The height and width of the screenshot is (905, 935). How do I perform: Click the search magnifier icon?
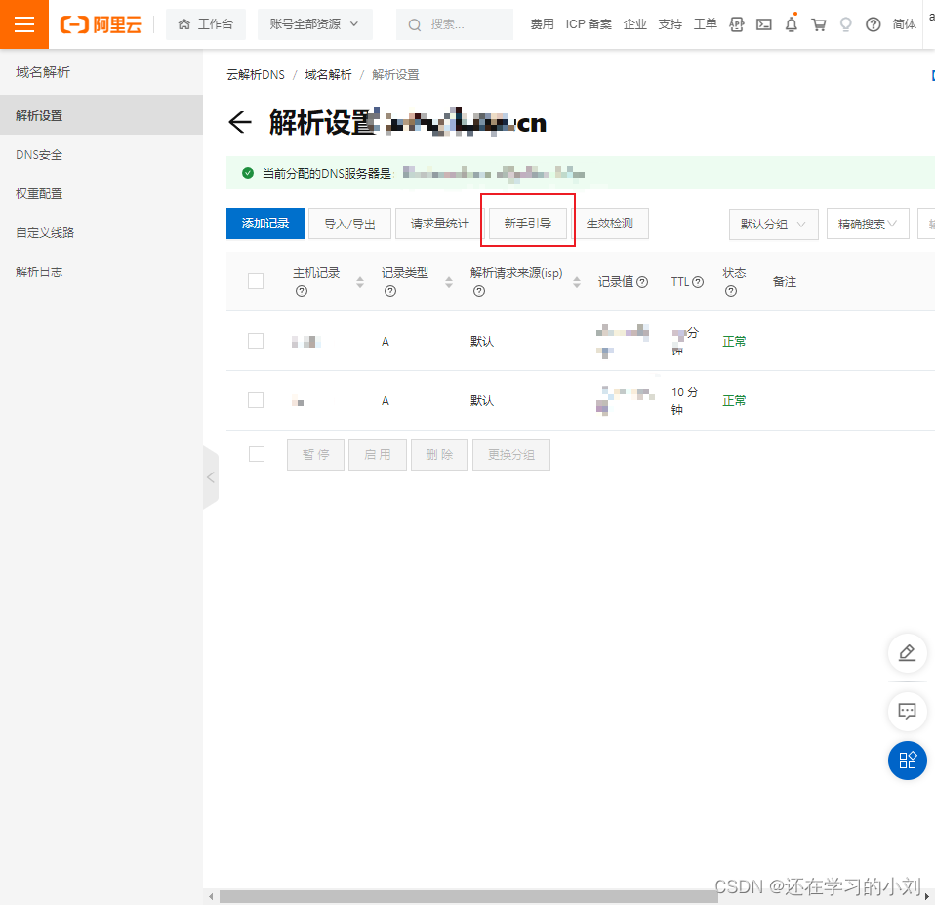415,24
